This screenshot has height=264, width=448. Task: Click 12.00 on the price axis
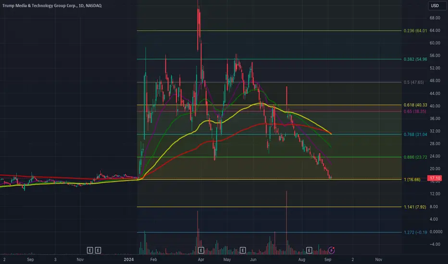coord(435,194)
